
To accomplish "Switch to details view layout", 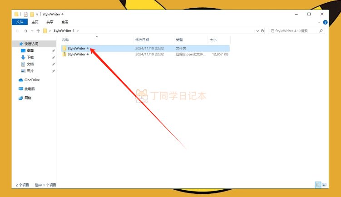I will point(318,185).
